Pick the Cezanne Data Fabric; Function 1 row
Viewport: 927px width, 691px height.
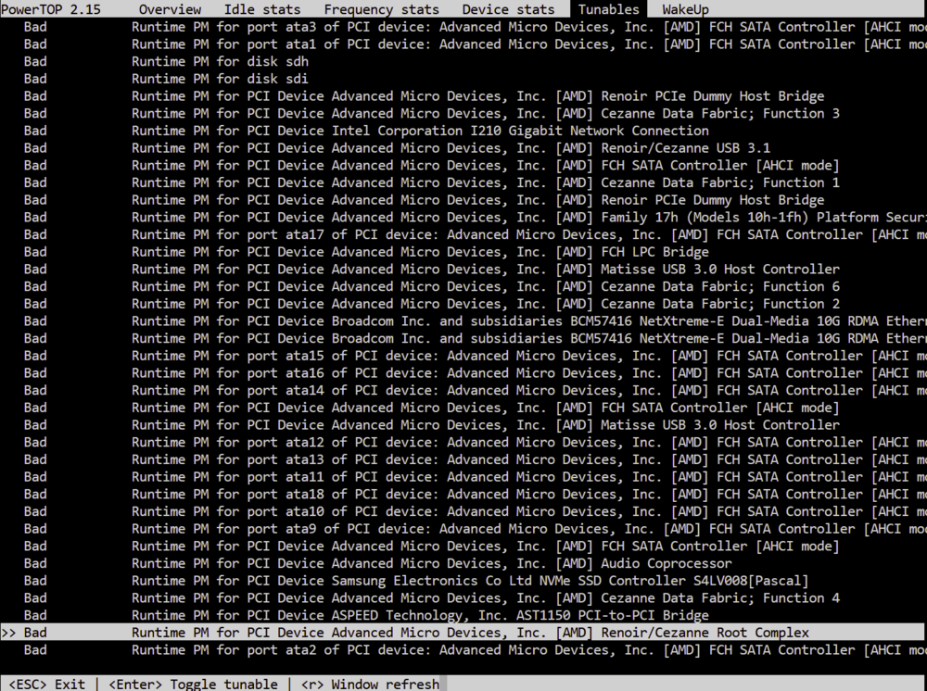pyautogui.click(x=463, y=182)
